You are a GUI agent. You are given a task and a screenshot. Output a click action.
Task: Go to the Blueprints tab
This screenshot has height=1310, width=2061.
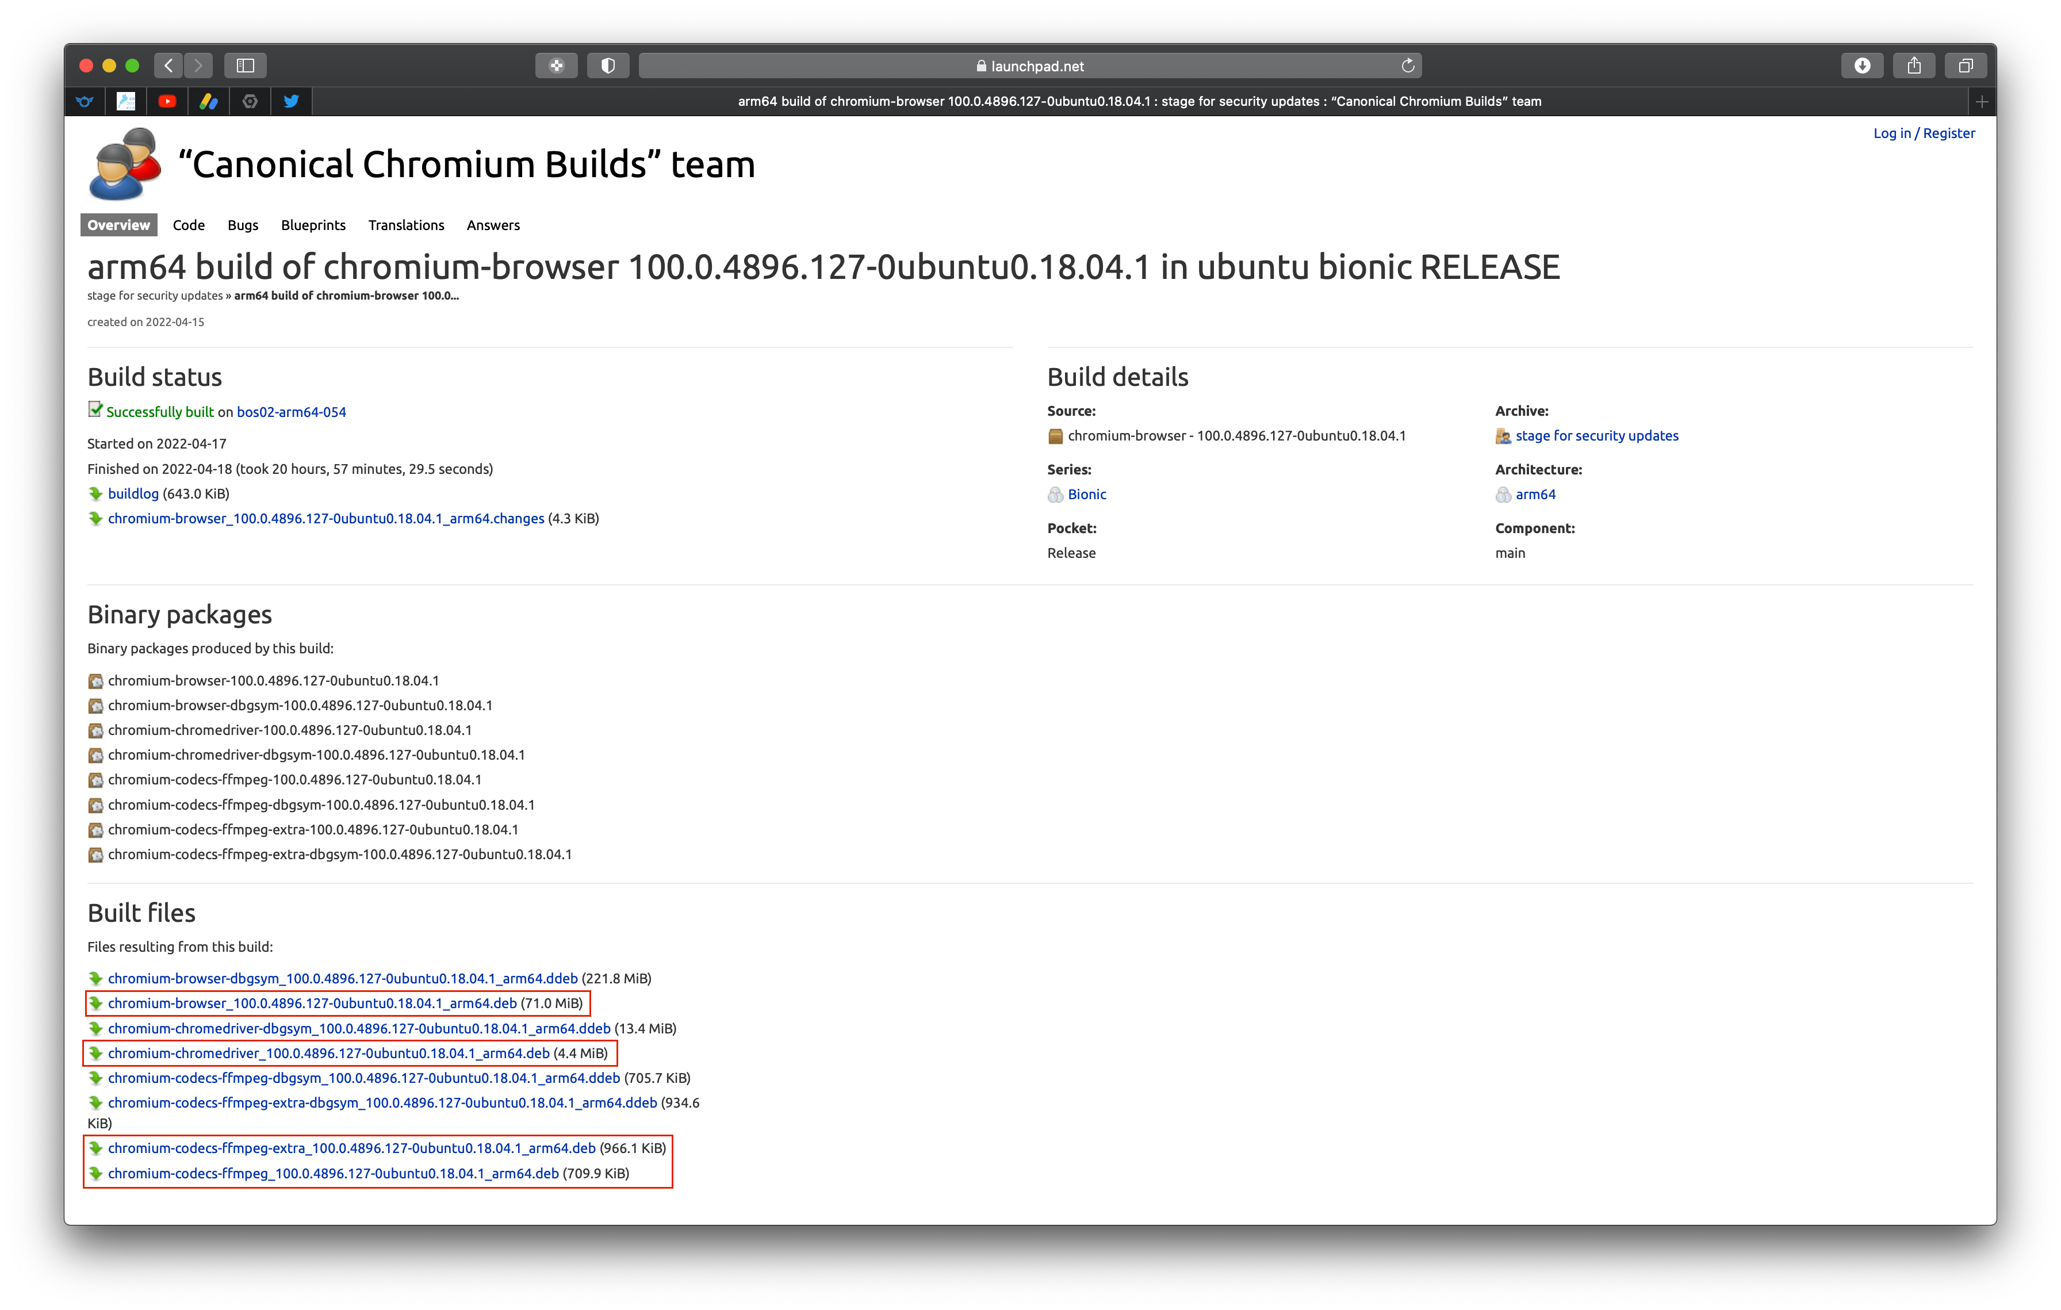pyautogui.click(x=313, y=225)
